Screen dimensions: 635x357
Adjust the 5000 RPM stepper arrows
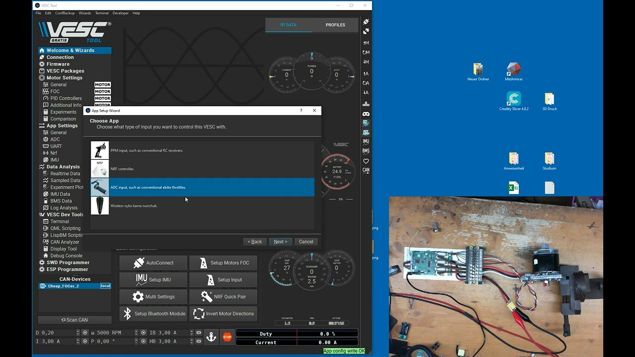pos(136,333)
